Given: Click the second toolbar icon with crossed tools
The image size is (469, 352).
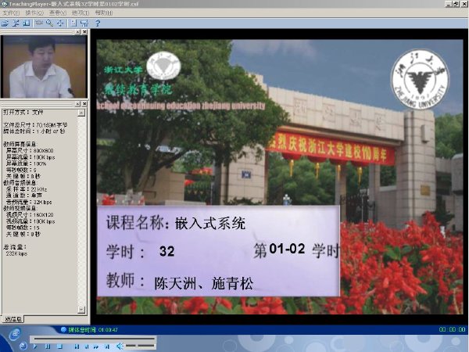Looking at the screenshot, I should (16, 23).
